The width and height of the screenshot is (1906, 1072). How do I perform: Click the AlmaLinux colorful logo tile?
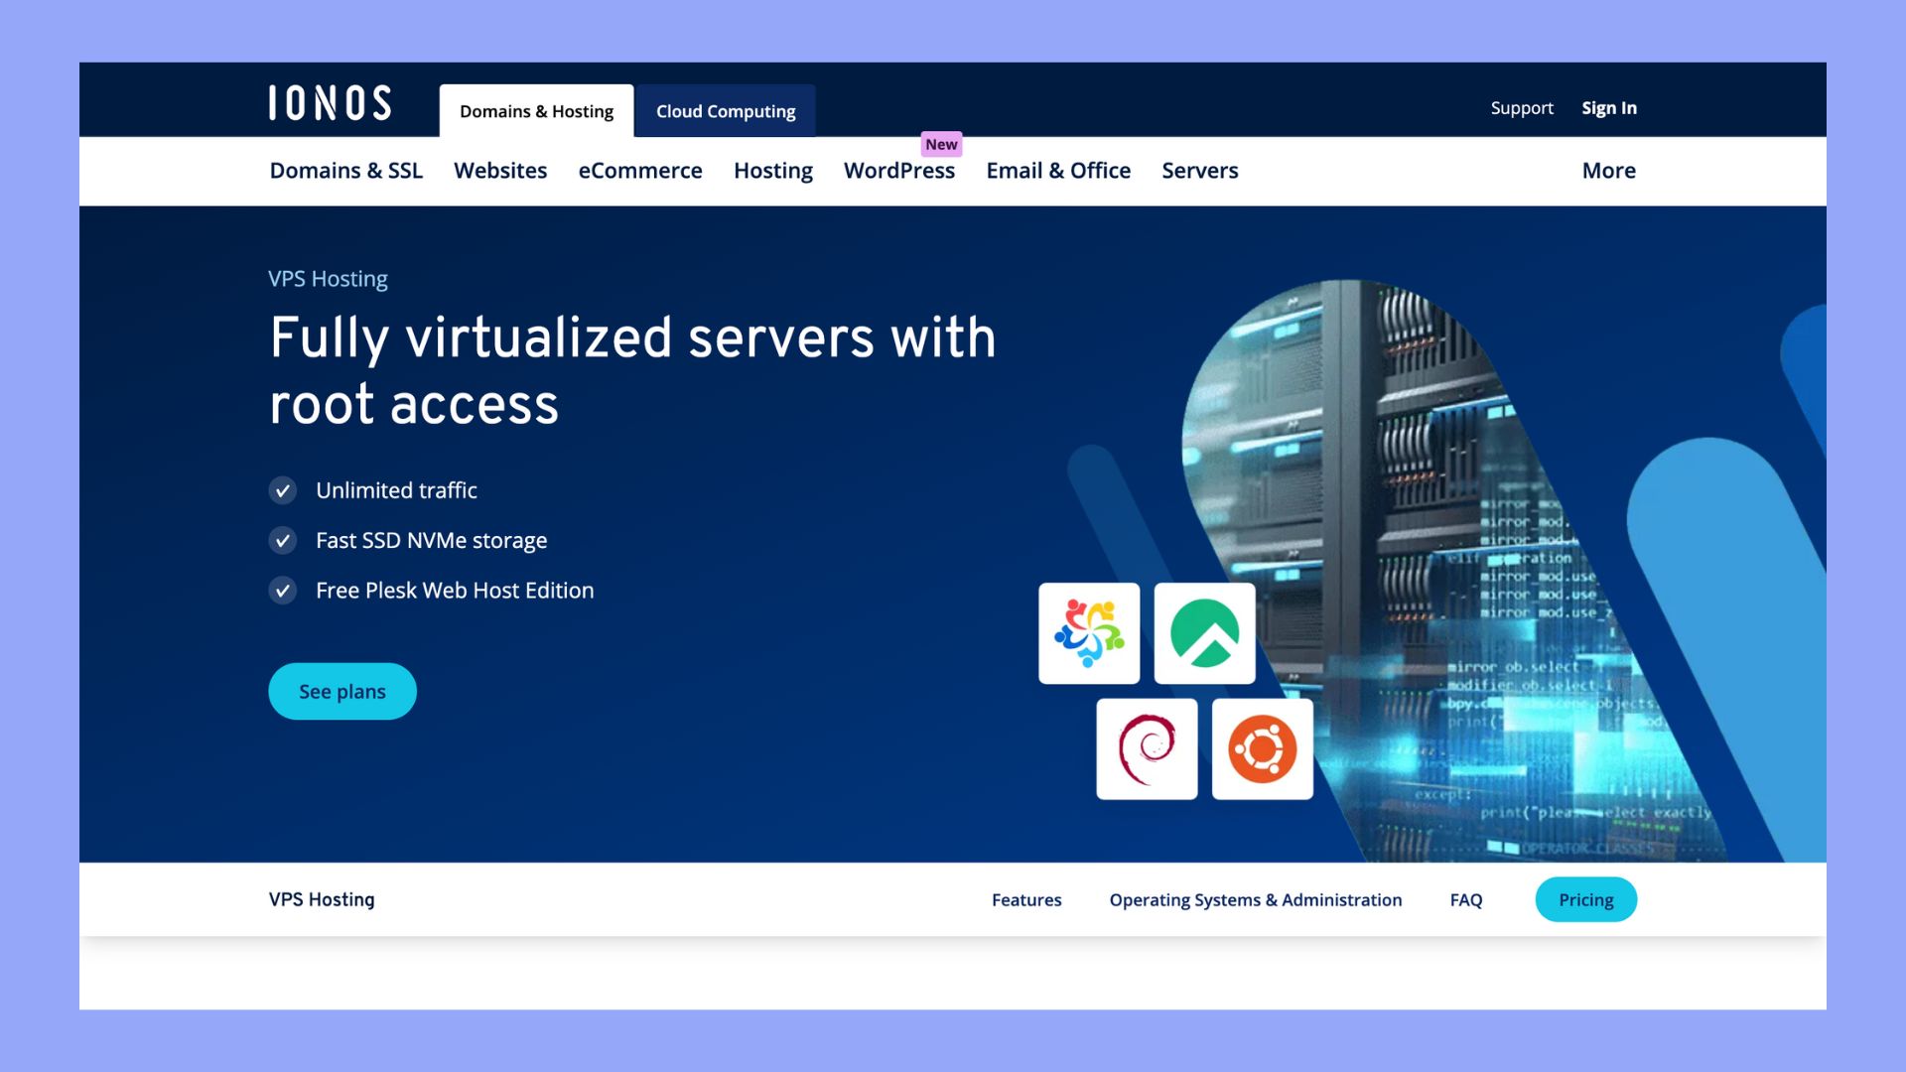click(1089, 633)
